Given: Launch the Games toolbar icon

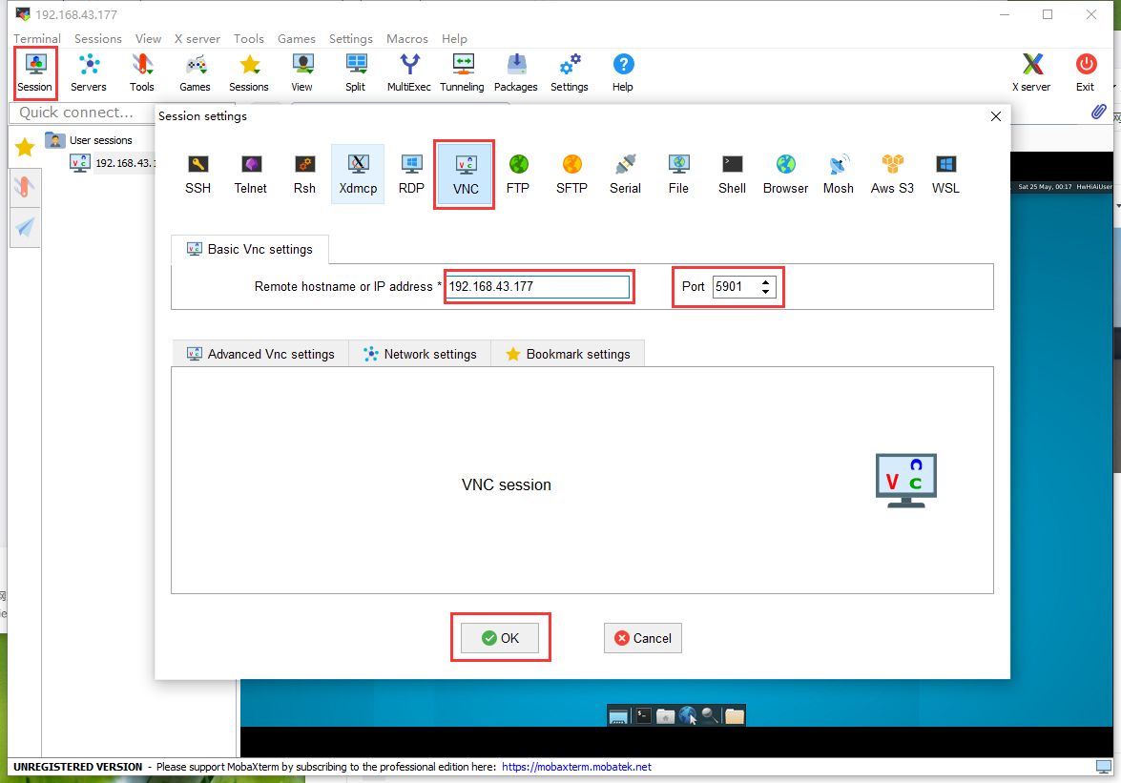Looking at the screenshot, I should (196, 72).
